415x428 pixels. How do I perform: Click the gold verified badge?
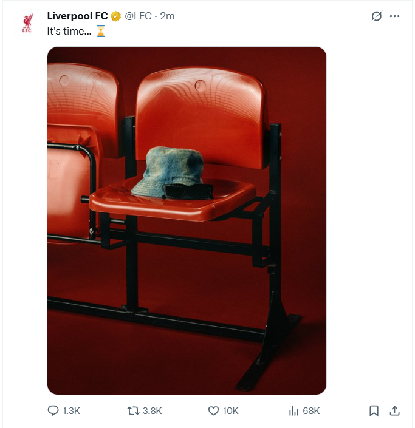pos(116,16)
